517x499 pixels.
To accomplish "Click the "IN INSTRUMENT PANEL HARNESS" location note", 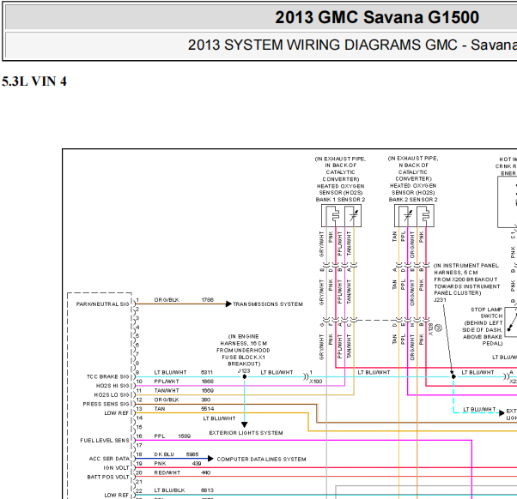I will (x=466, y=280).
